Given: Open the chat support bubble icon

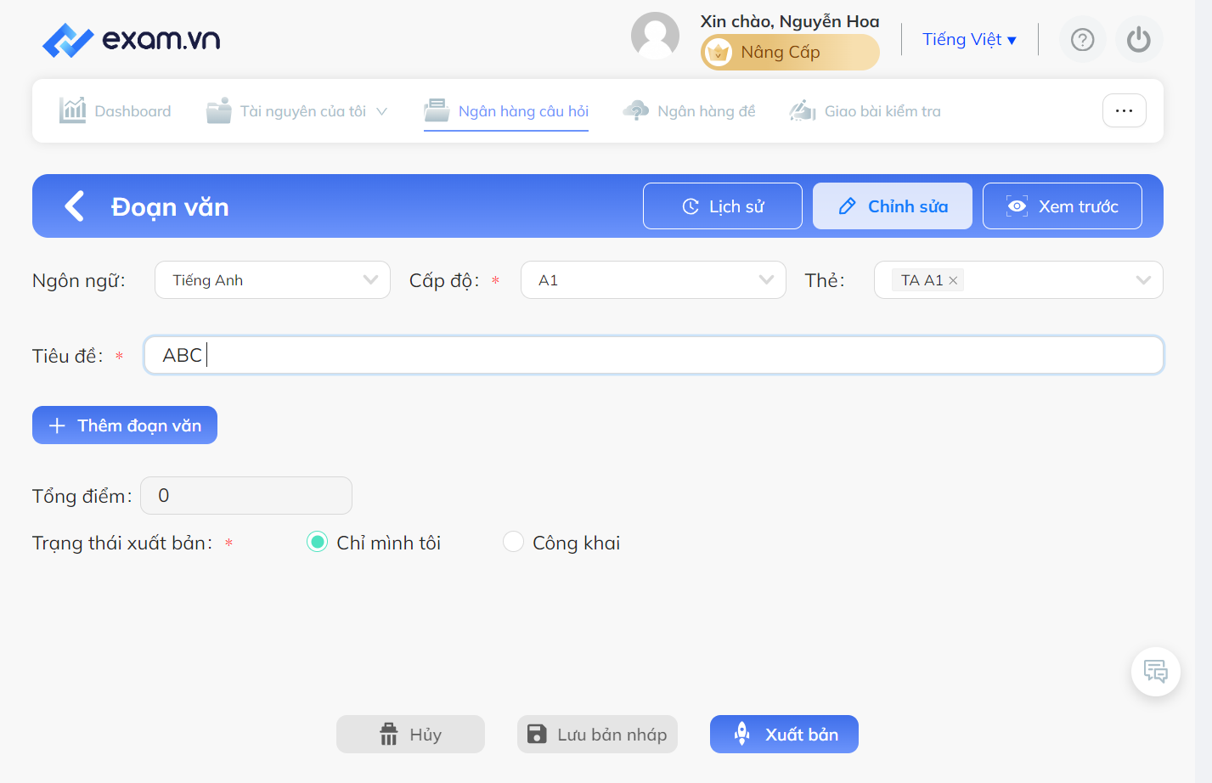Looking at the screenshot, I should tap(1155, 671).
